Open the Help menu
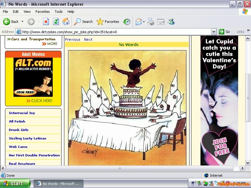251x188 pixels. coord(71,12)
